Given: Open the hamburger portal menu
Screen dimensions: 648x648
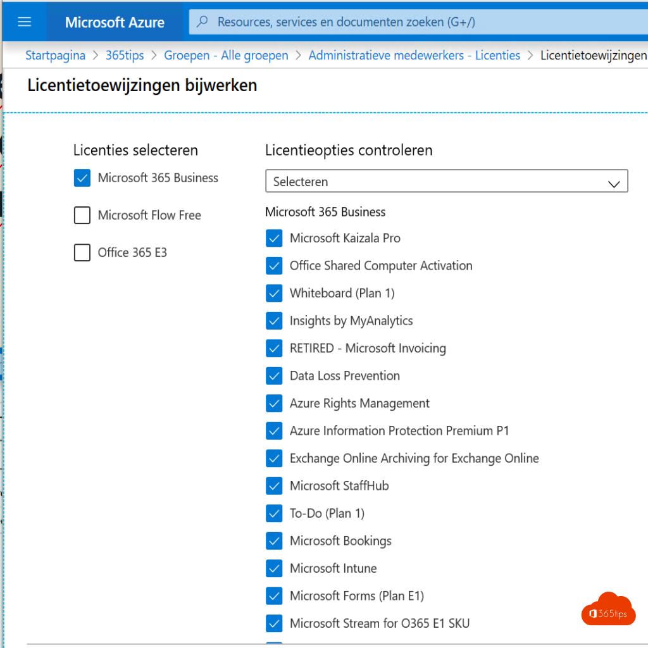Looking at the screenshot, I should [x=25, y=22].
